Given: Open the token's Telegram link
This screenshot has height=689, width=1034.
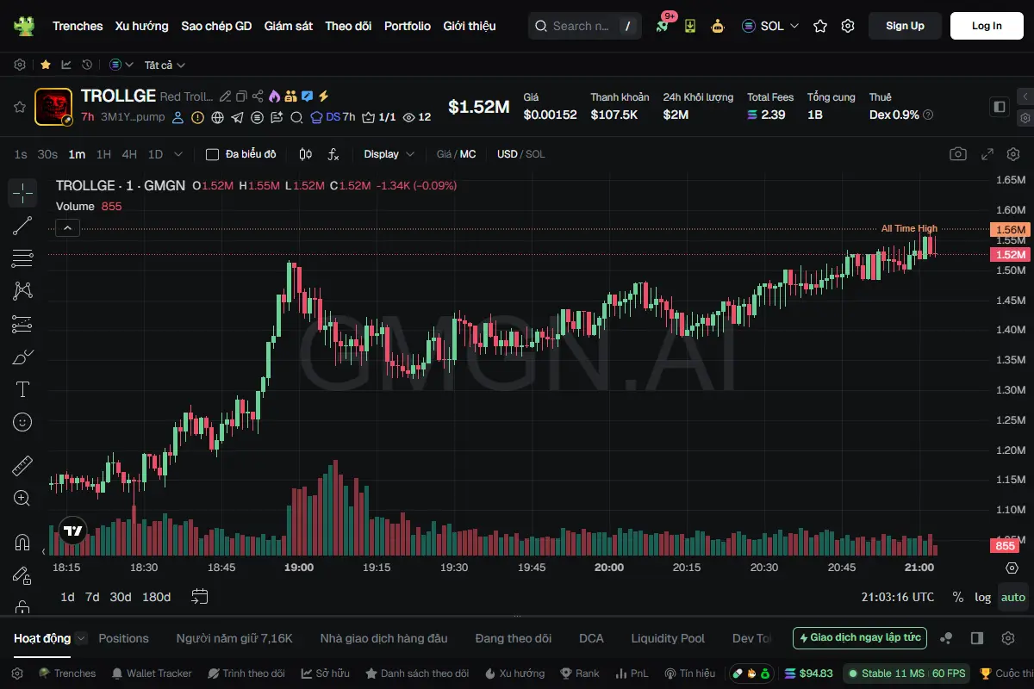Looking at the screenshot, I should (237, 117).
